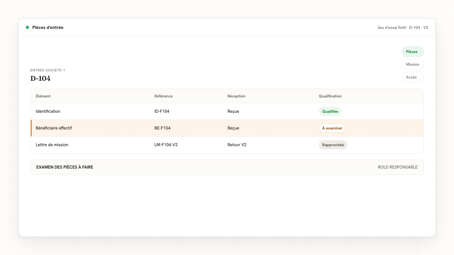Click the Jeu d'essai fictif · D-104 · V2 label
The width and height of the screenshot is (454, 255).
403,27
